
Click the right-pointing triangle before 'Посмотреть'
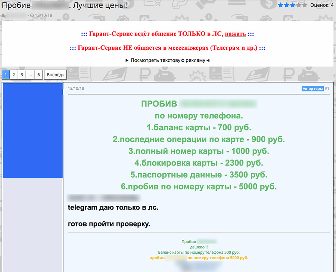[x=127, y=60]
